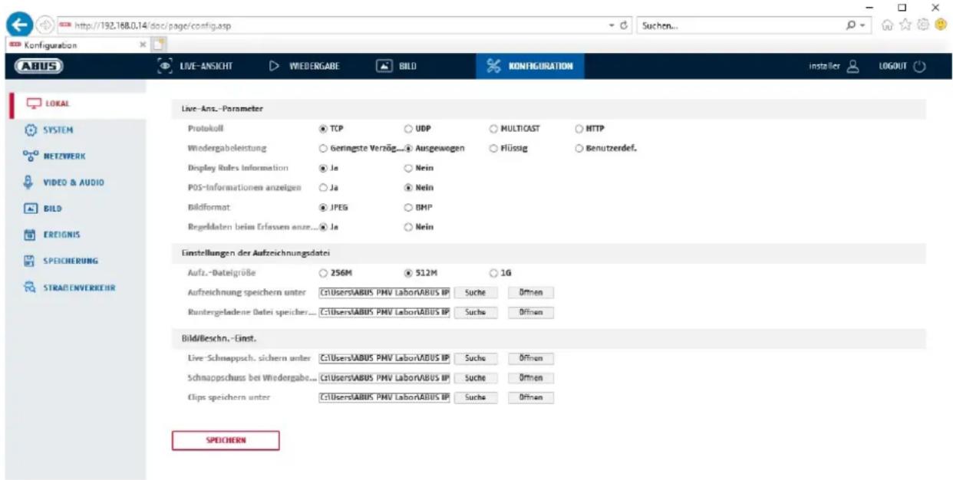953x480 pixels.
Task: Close the Konfiguration browser tab
Action: (x=144, y=45)
